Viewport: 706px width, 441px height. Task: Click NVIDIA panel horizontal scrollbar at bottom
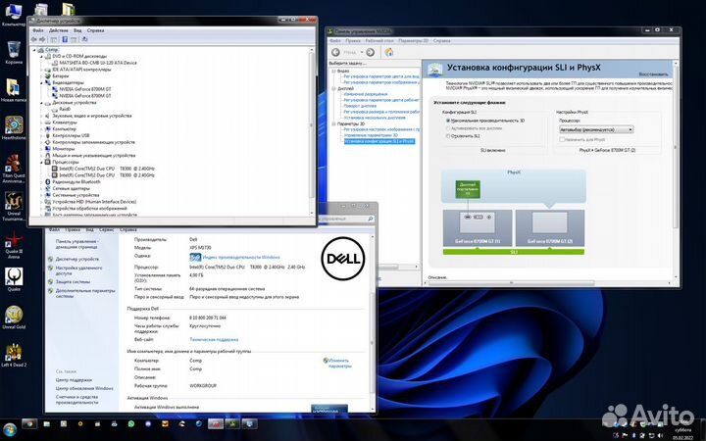pos(511,283)
